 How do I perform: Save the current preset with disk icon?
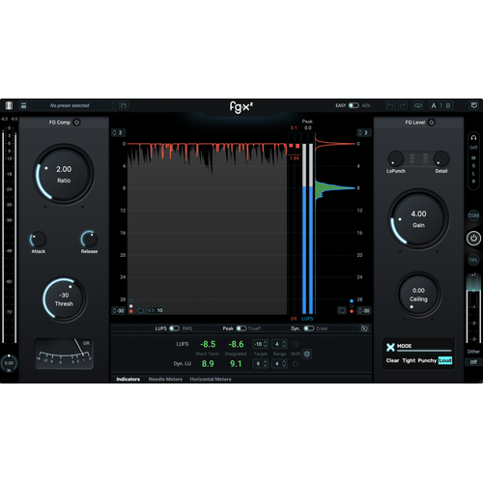(x=124, y=105)
